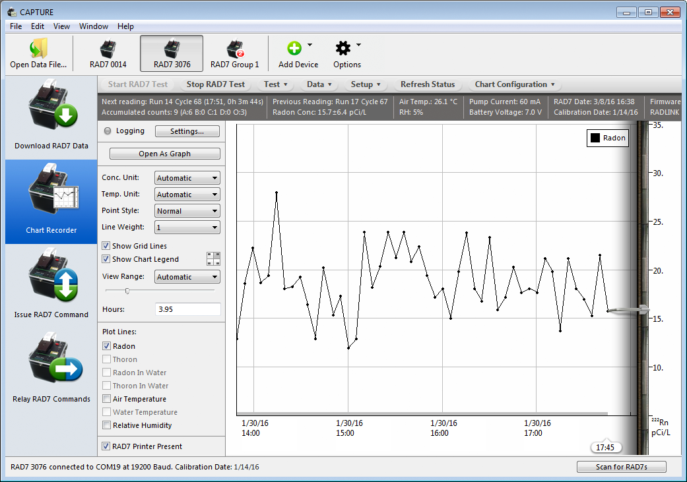This screenshot has width=687, height=482.
Task: Click Scan for RAD7s button
Action: pos(621,467)
